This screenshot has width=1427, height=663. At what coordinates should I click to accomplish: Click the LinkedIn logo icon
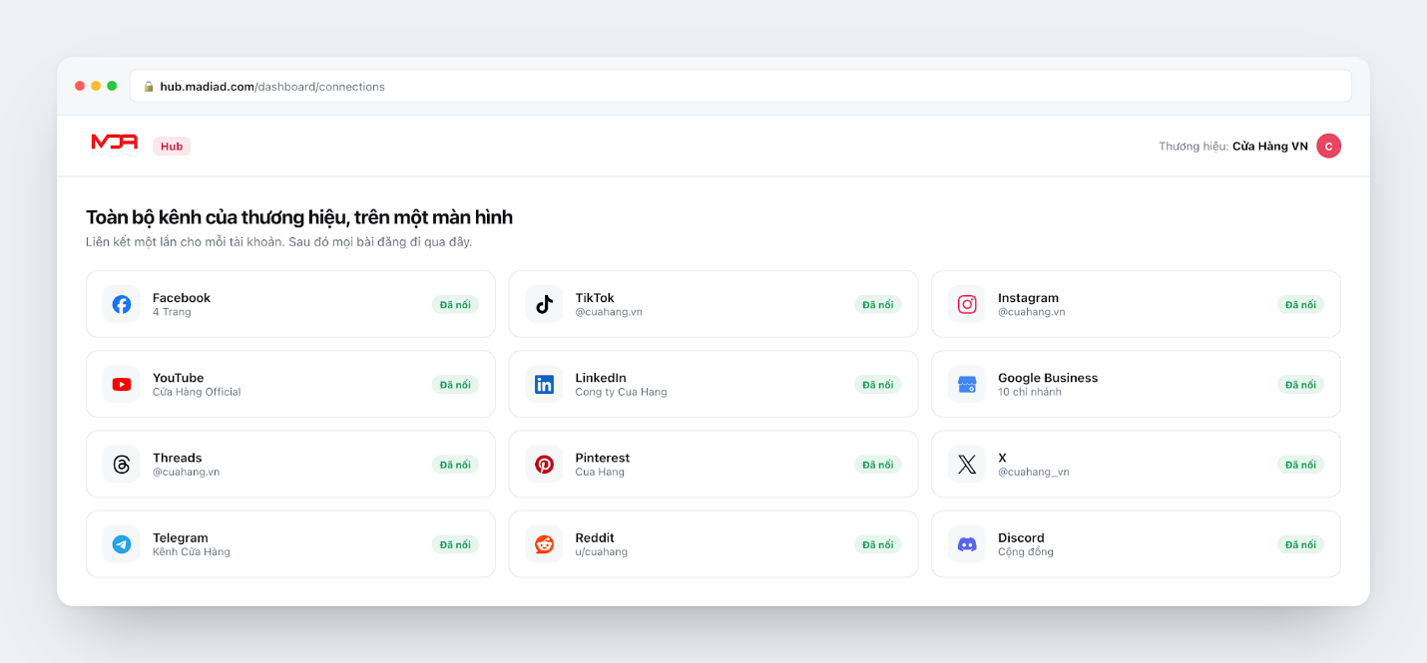544,384
